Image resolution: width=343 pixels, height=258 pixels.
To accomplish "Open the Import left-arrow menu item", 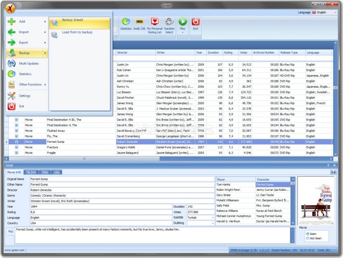I will (x=27, y=32).
